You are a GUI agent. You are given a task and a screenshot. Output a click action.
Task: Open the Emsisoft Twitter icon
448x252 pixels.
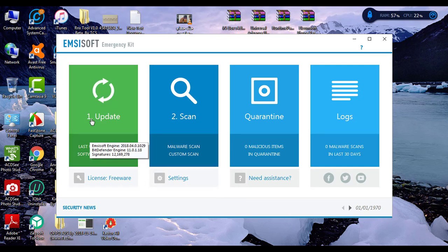click(345, 178)
